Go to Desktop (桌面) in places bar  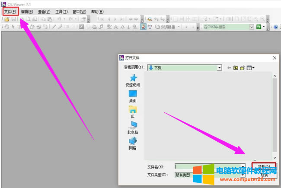point(133,96)
